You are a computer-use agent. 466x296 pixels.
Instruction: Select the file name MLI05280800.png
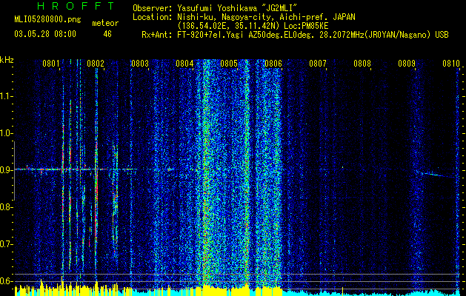click(47, 19)
